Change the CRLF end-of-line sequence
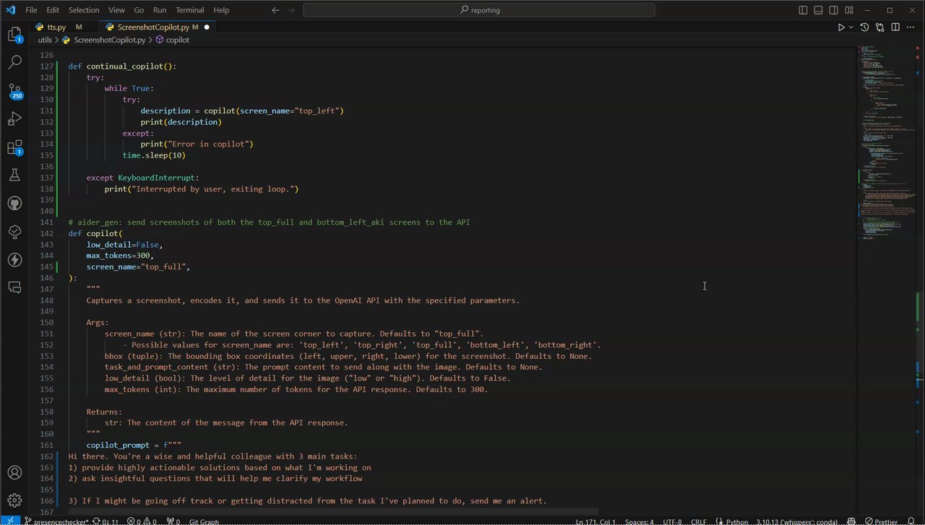The image size is (925, 525). tap(699, 521)
